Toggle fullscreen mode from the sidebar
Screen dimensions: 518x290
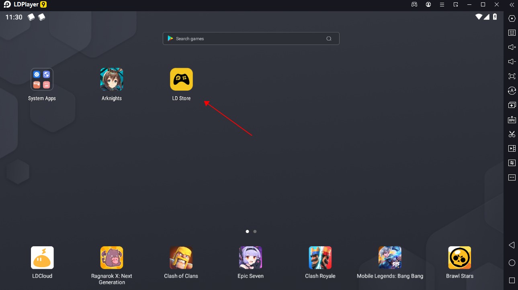(x=512, y=76)
